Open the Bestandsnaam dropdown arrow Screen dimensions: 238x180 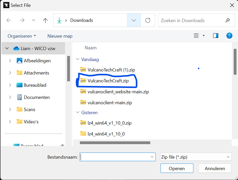click(x=152, y=157)
